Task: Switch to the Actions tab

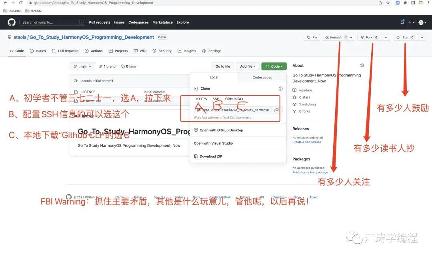Action: [x=94, y=51]
